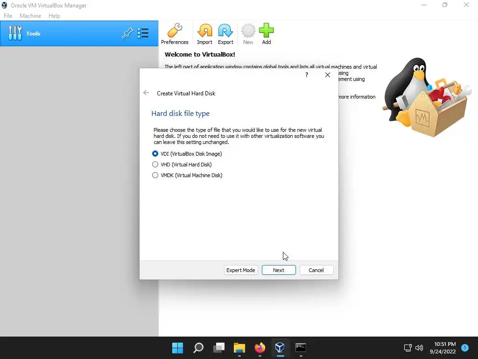
Task: Open Task View on taskbar
Action: pos(218,348)
